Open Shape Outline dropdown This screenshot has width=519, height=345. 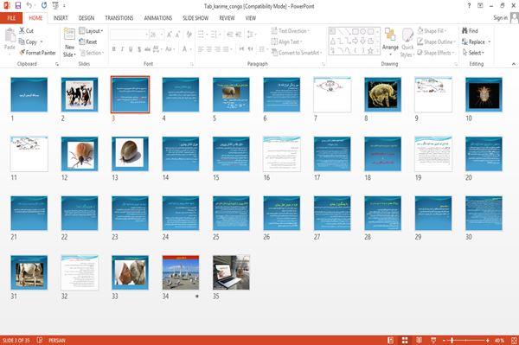(436, 42)
